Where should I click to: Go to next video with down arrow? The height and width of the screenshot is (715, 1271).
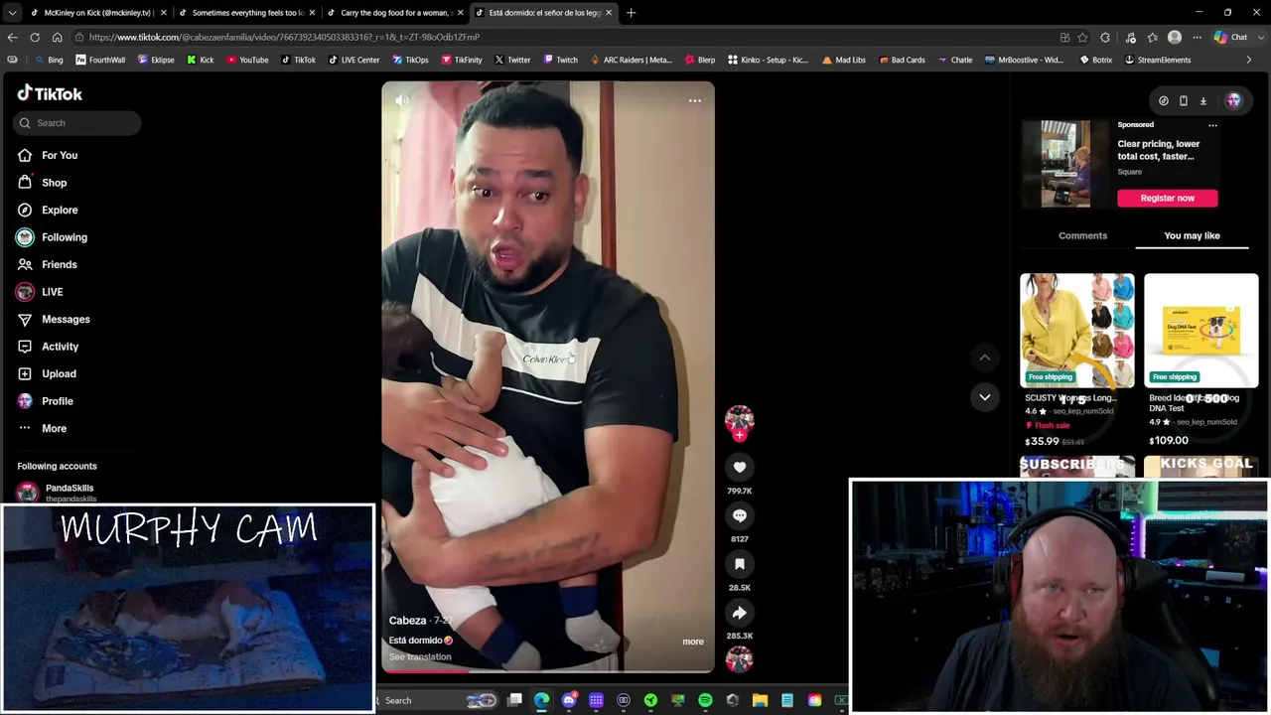point(985,397)
